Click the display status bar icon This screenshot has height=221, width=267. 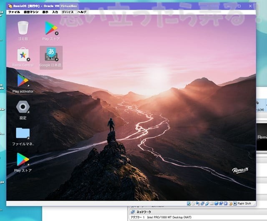(216, 204)
